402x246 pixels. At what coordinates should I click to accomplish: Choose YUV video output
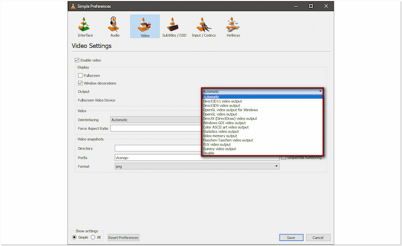click(x=262, y=144)
